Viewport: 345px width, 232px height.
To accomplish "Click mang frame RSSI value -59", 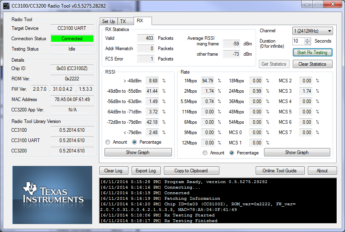I will pos(231,44).
